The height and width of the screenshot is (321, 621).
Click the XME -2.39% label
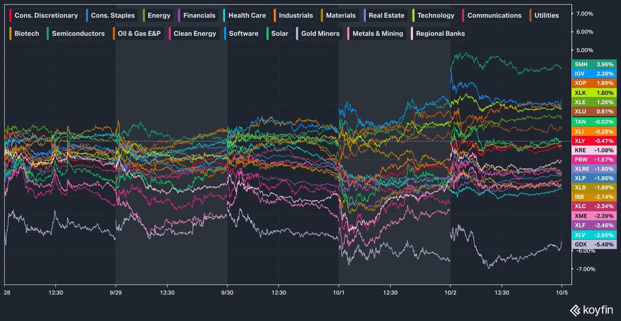click(x=594, y=216)
